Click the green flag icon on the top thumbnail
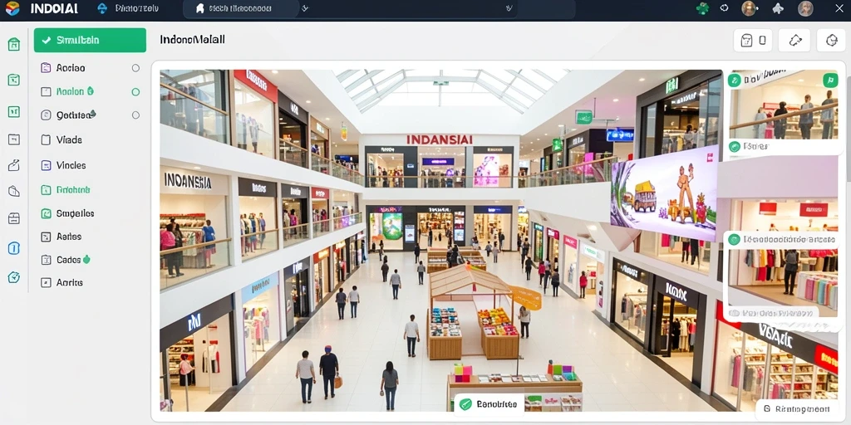 [x=830, y=81]
